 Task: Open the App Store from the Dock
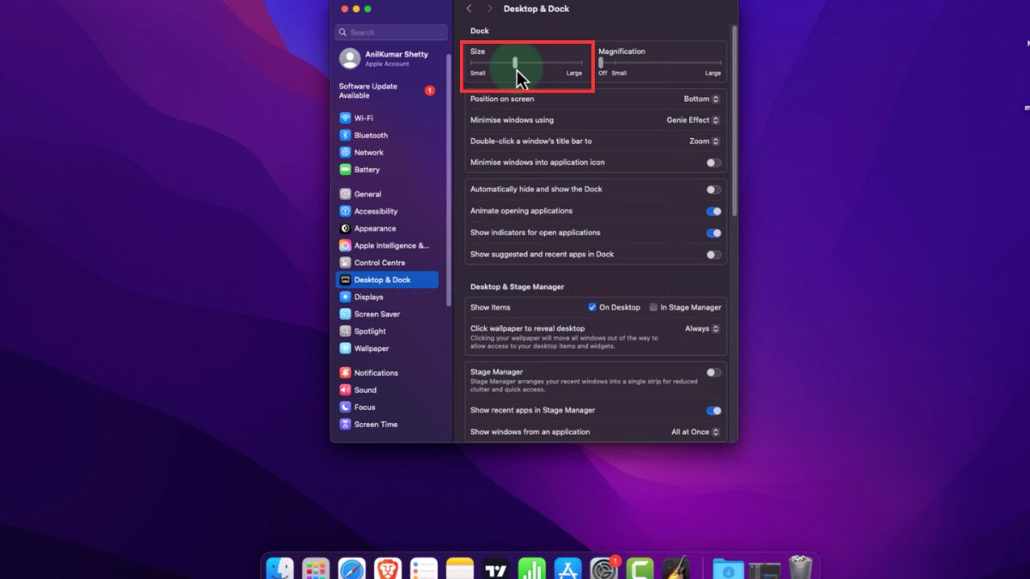pyautogui.click(x=567, y=567)
